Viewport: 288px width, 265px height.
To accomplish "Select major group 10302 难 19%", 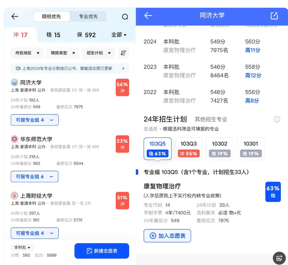I will click(220, 149).
